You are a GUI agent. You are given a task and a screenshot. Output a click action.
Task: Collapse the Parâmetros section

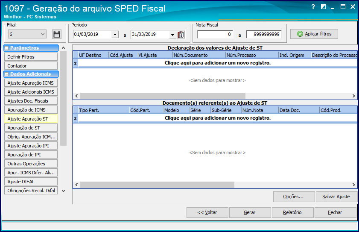tap(7, 48)
